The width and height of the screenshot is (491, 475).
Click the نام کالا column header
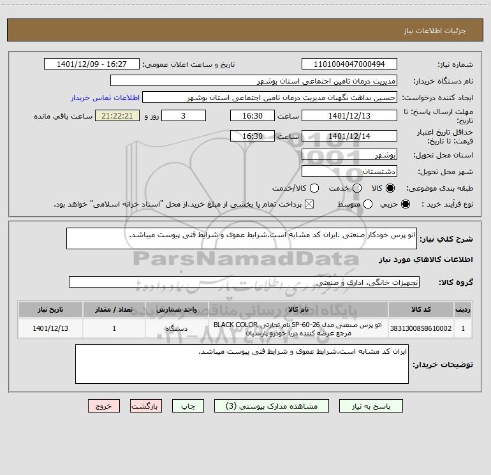coord(298,309)
